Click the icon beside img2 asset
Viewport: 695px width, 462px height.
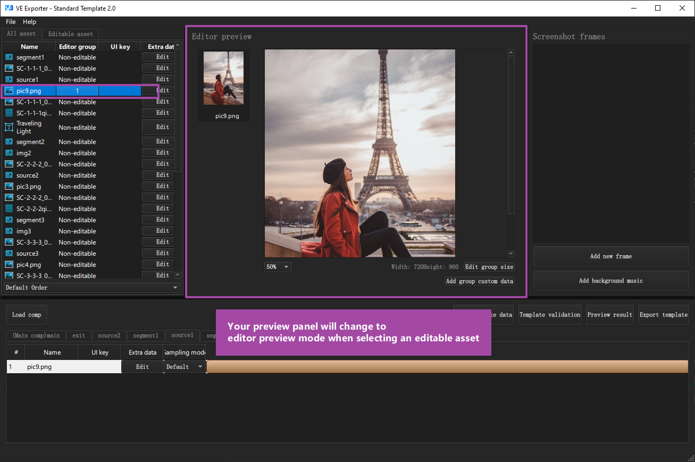[x=9, y=153]
